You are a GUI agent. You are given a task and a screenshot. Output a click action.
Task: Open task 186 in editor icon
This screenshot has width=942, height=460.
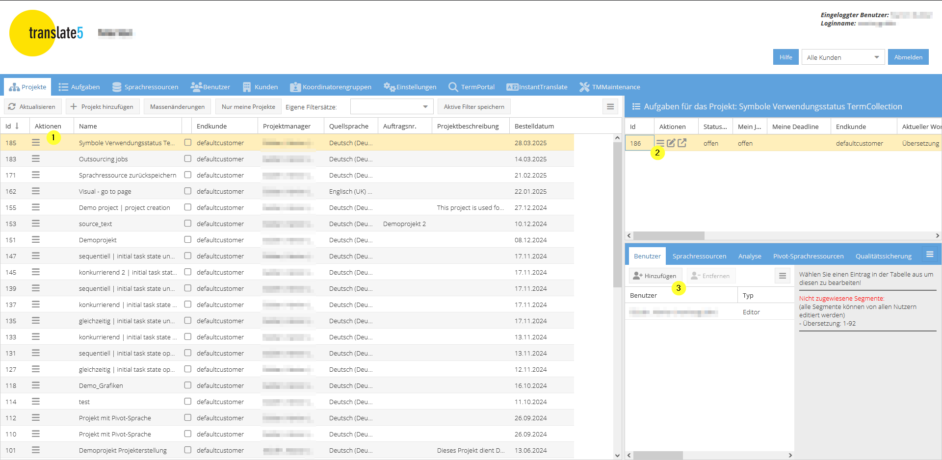[x=682, y=143]
